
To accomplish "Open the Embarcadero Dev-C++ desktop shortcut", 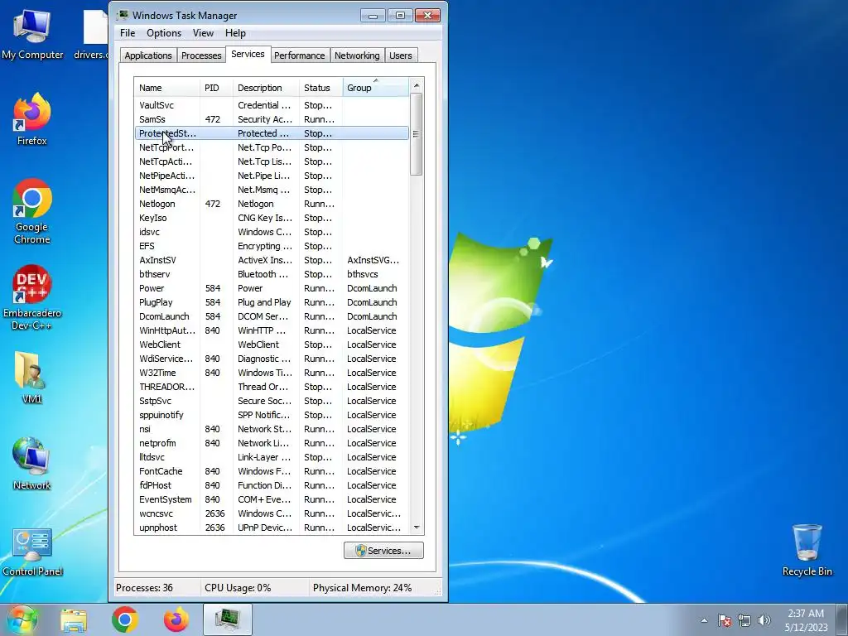I will 32,297.
